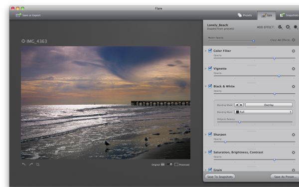Toggle the Black & White checkbox
Screen dimensions: 299x187
(210, 86)
